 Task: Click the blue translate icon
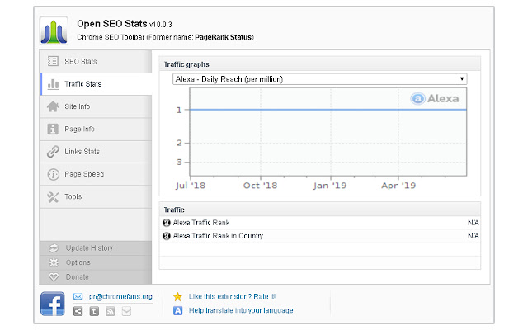177,311
